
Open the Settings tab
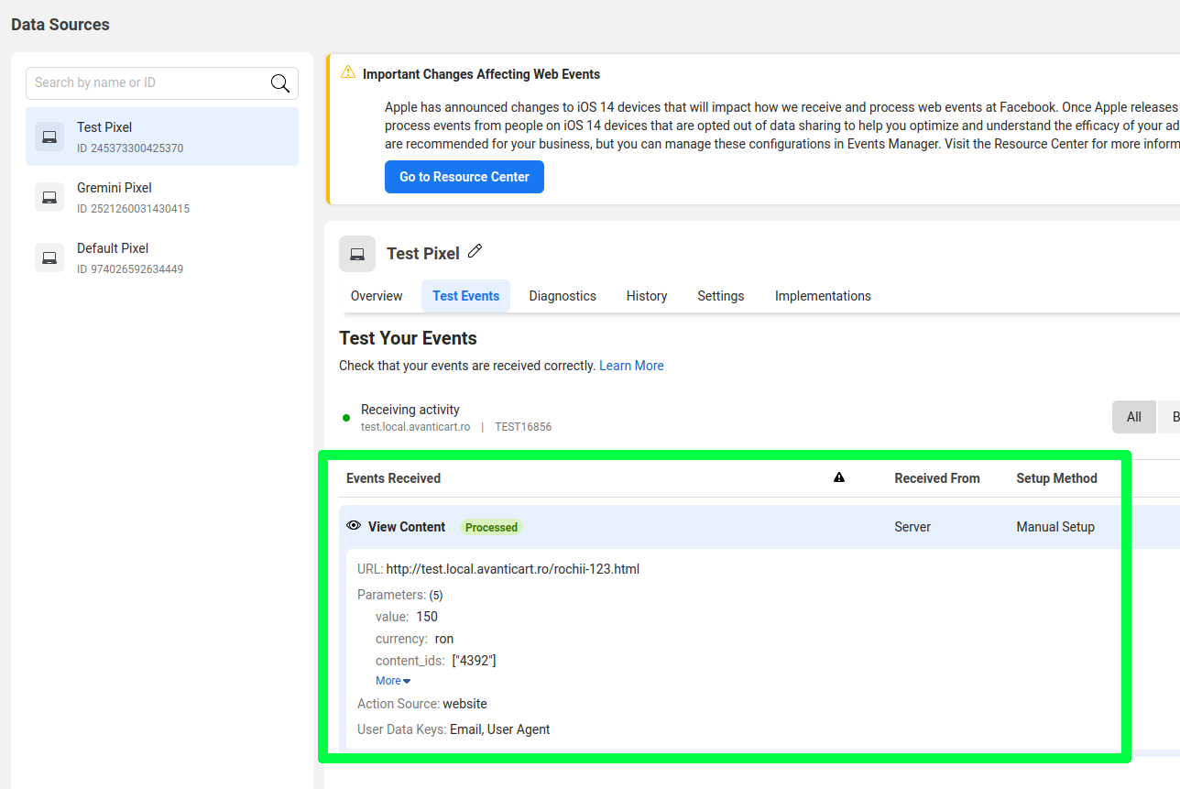pos(721,296)
